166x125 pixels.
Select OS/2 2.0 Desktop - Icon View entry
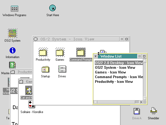tap(119, 63)
